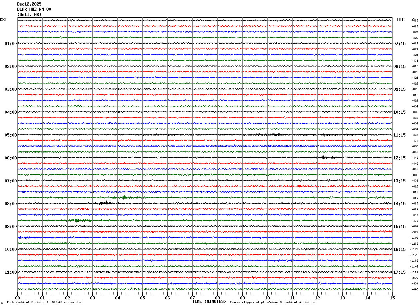420x307 pixels.
Task: Click the "UTC" time zone header
Action: click(401, 20)
